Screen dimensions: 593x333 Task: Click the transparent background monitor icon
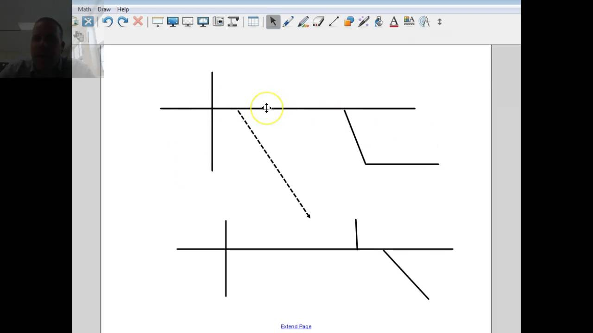pyautogui.click(x=188, y=21)
